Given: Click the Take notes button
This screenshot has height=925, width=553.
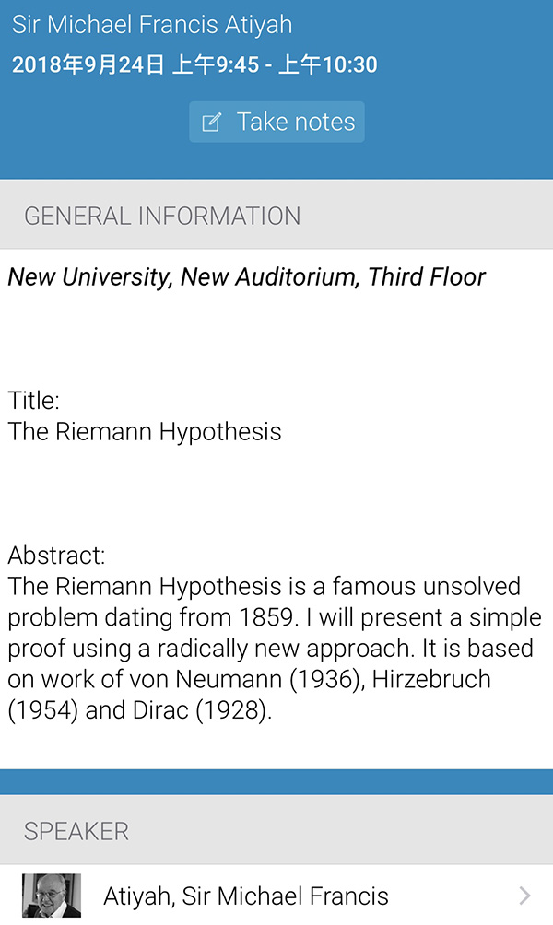Looking at the screenshot, I should pos(276,123).
